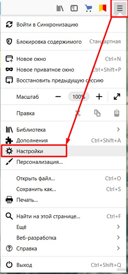
Task: Click the copy pages icon
Action: pos(97,113)
